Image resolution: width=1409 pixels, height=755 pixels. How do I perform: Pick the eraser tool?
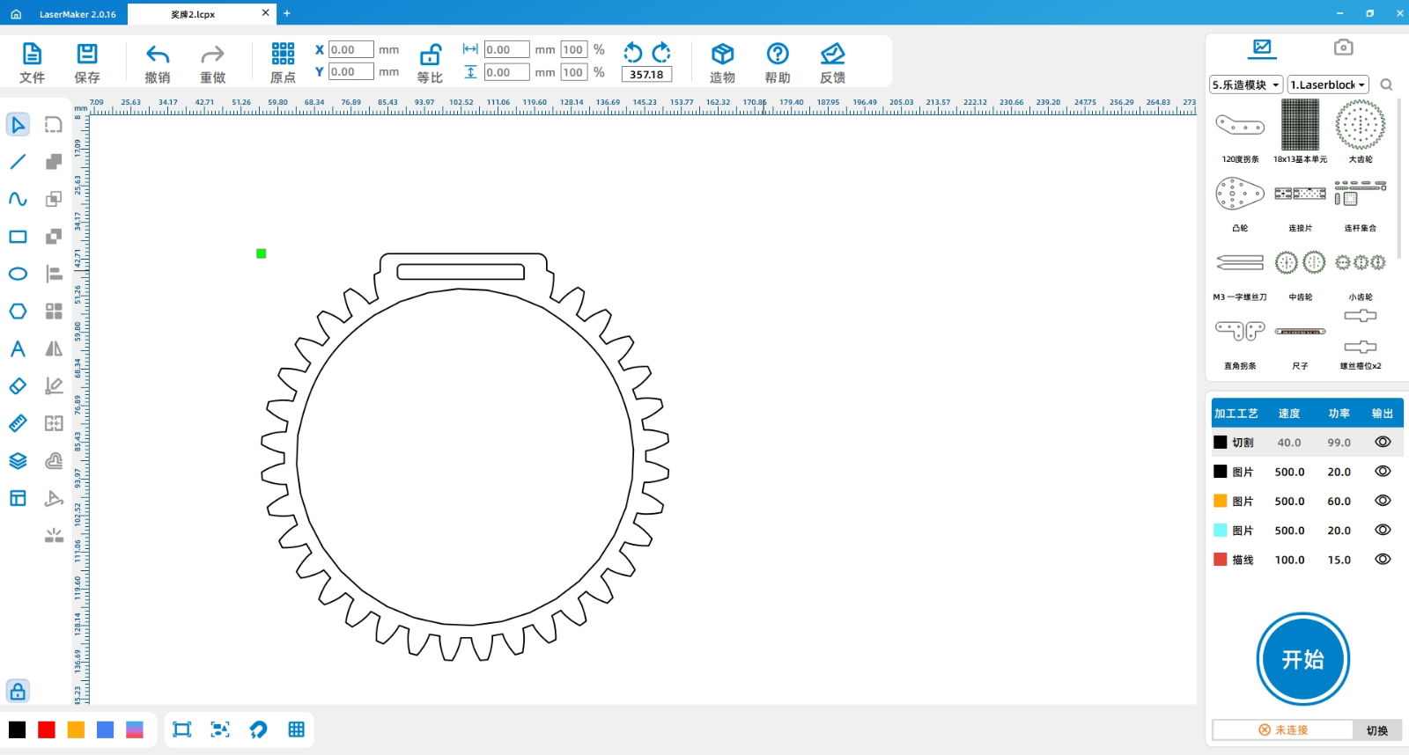pyautogui.click(x=18, y=386)
